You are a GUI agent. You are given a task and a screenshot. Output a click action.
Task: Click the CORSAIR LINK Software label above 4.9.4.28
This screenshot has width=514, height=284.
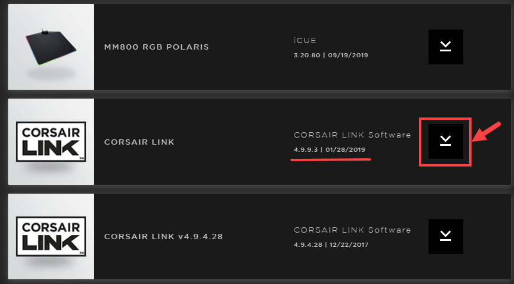tap(352, 230)
